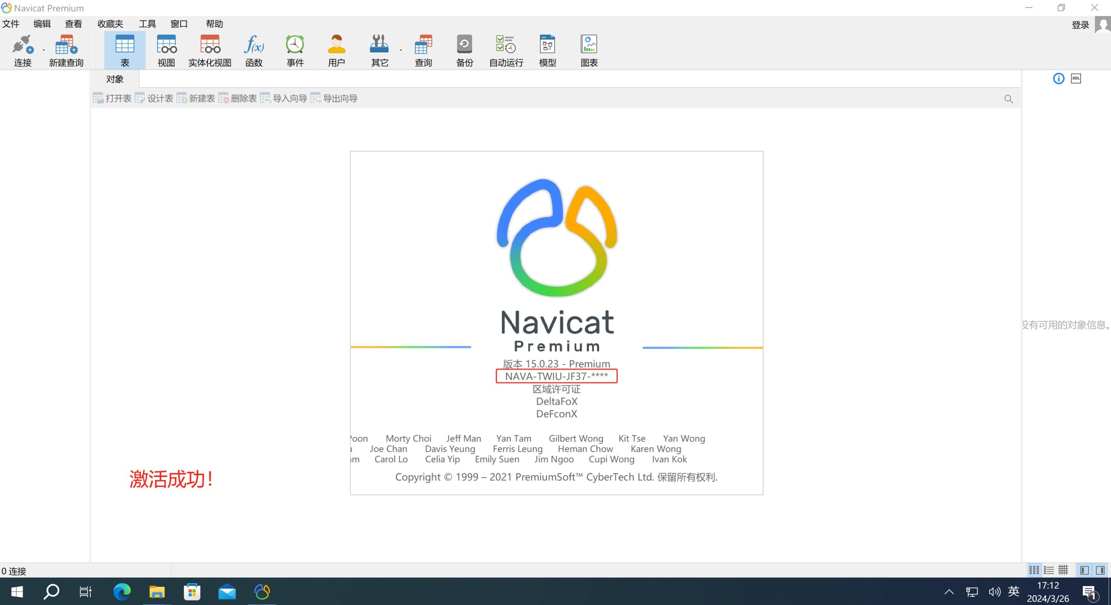Expand hidden system tray icons chevron
The image size is (1111, 605).
coord(949,592)
